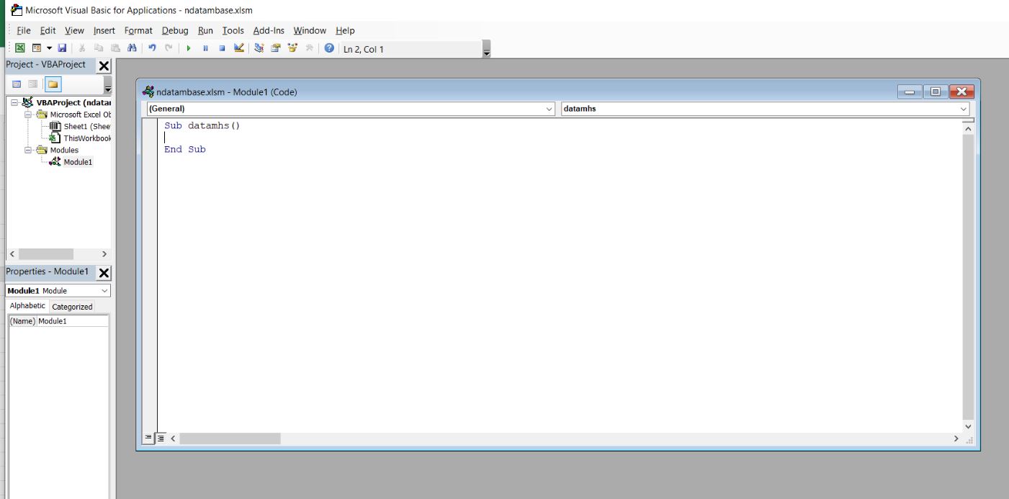This screenshot has height=499, width=1009.
Task: Click the Find binoculars icon
Action: pyautogui.click(x=131, y=49)
